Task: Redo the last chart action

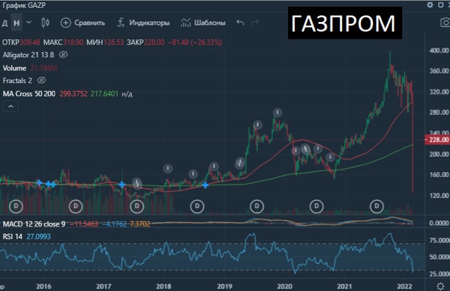Action: pyautogui.click(x=255, y=23)
